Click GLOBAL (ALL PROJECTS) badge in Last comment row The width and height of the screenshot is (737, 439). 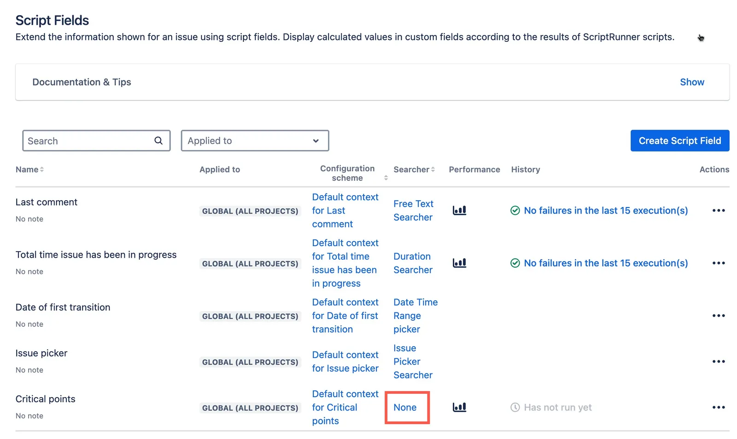(x=250, y=211)
